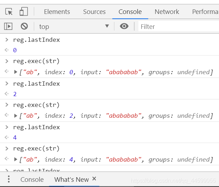Open the drawer three-dot menu
The image size is (219, 187).
[x=9, y=179]
